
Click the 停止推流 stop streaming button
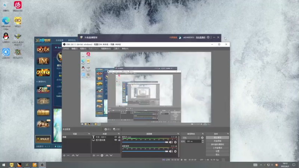point(218,137)
